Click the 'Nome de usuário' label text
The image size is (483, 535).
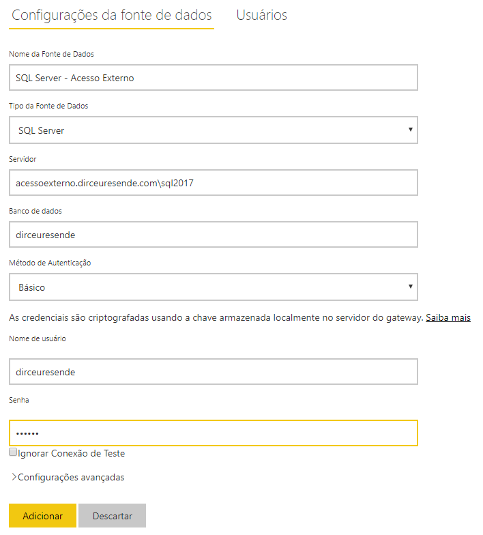point(38,338)
